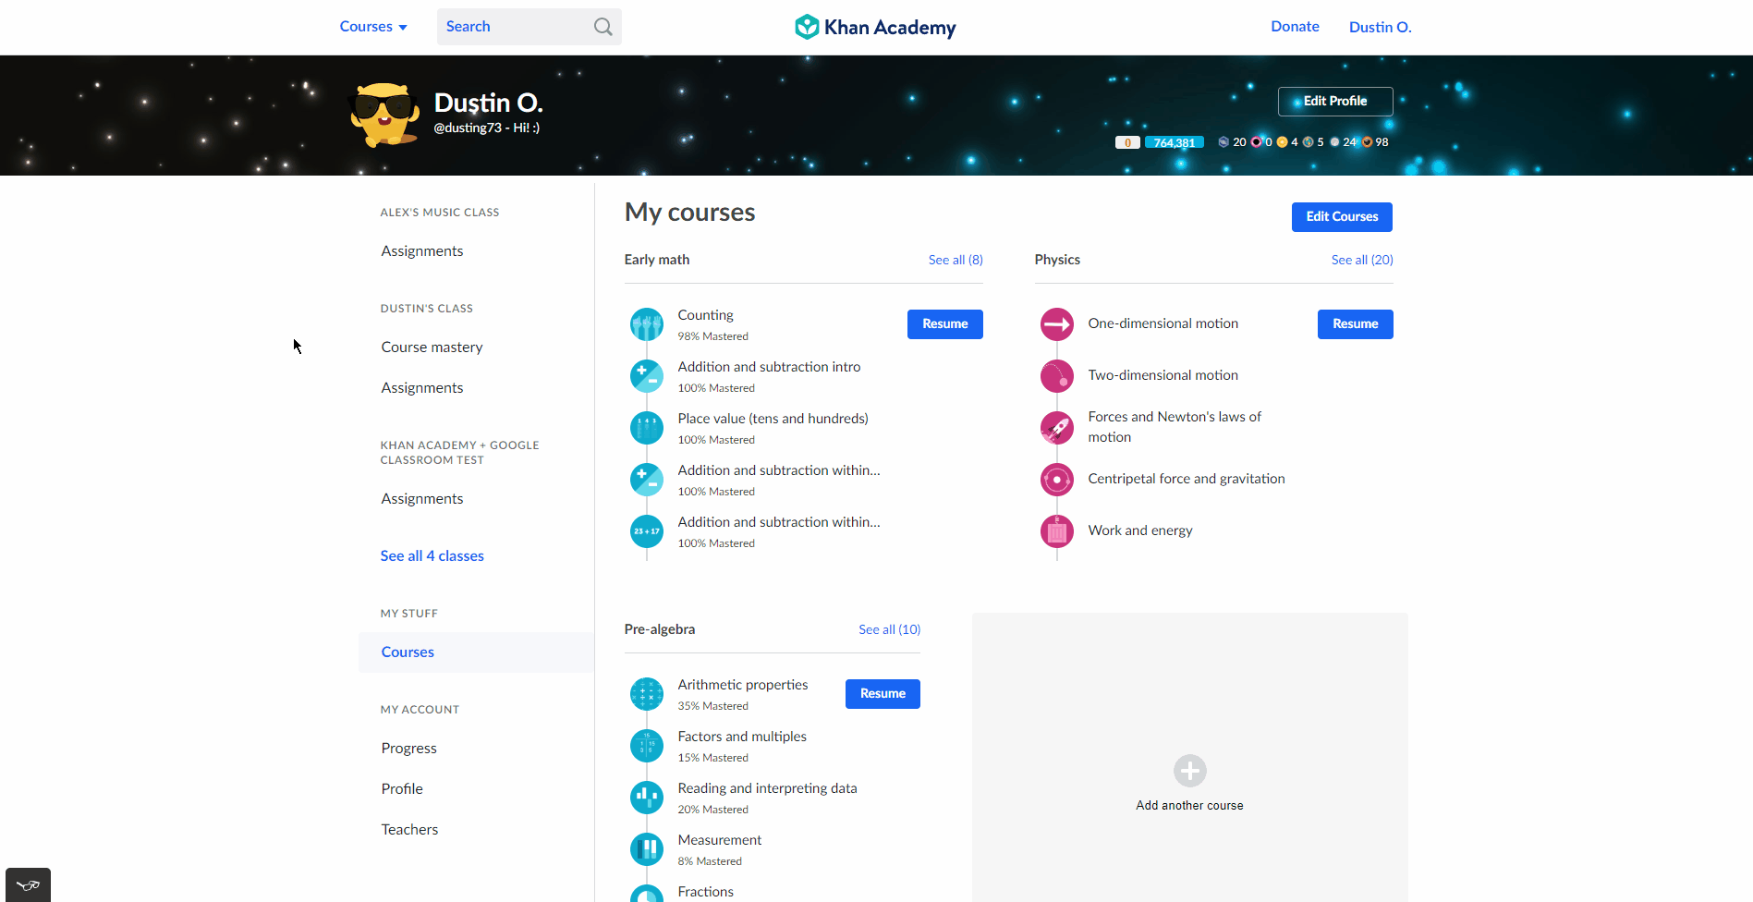Open Two-dimensional motion unit
1753x902 pixels.
1163,375
